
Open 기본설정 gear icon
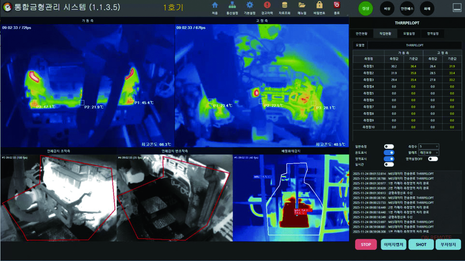(x=249, y=6)
